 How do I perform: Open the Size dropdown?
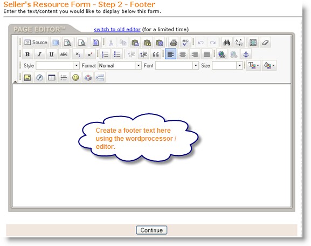[x=227, y=65]
